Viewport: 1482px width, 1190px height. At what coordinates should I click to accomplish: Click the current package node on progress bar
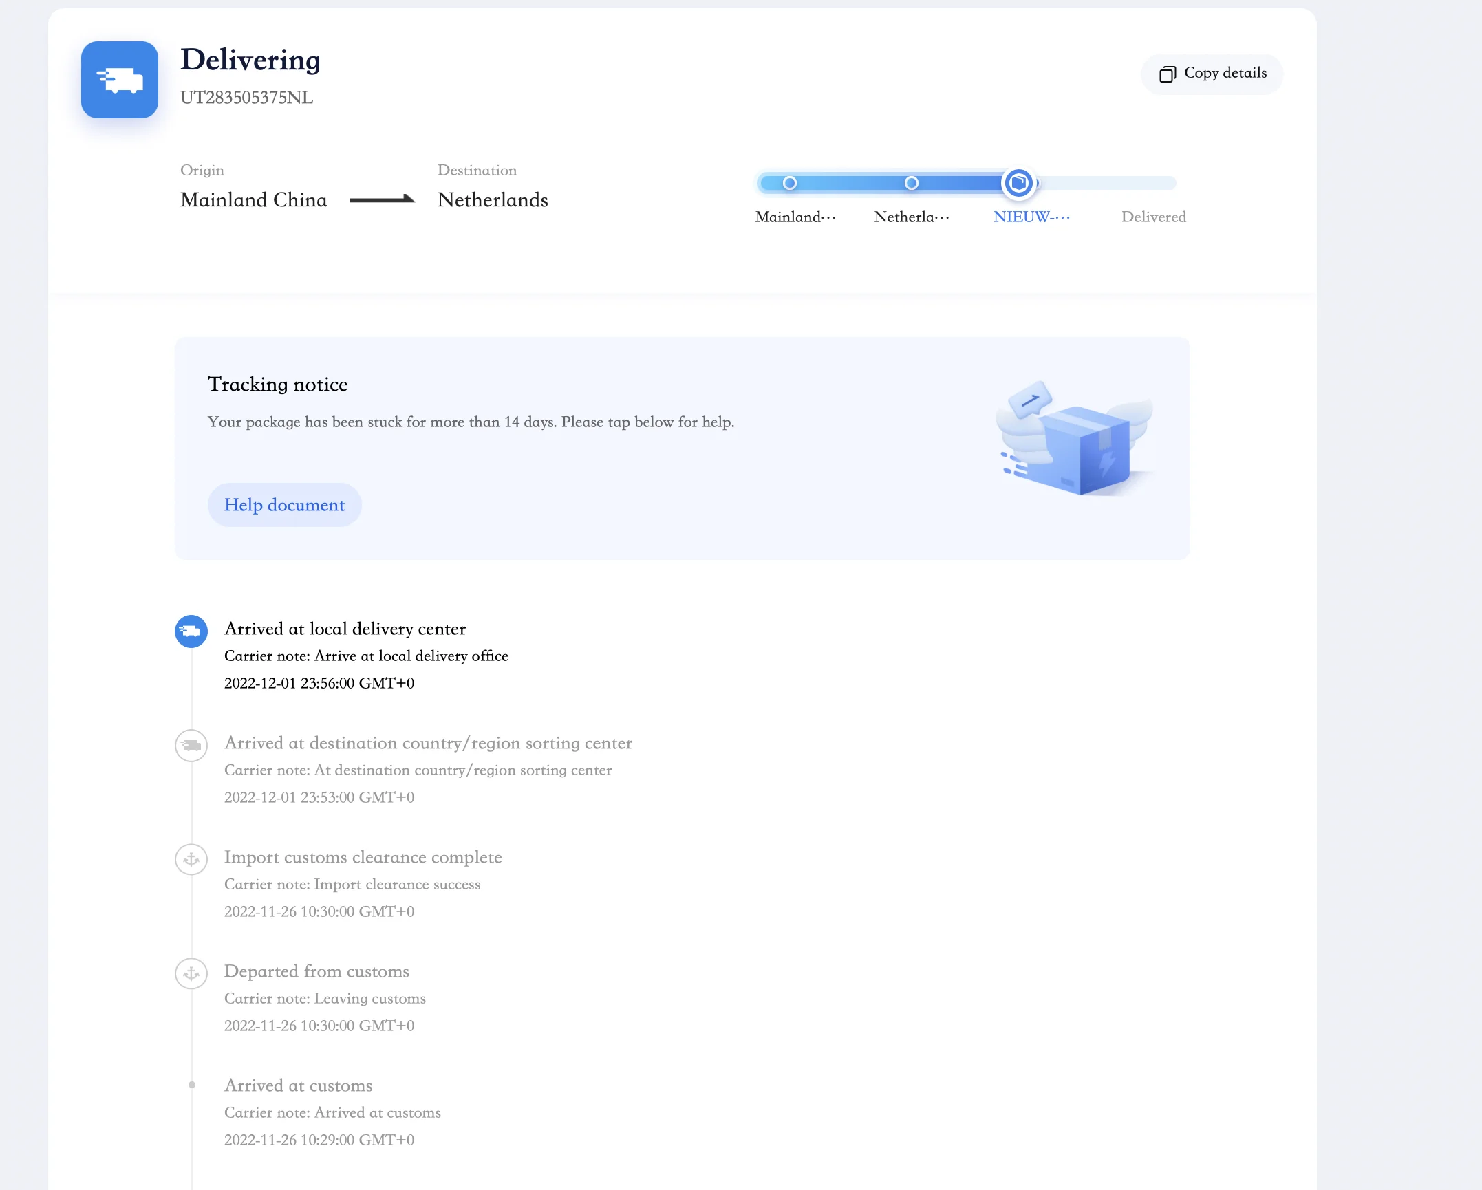(x=1018, y=183)
